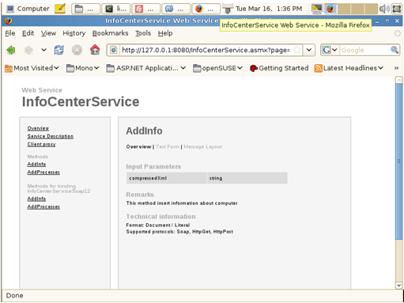The width and height of the screenshot is (404, 303).
Task: Switch to the terminal taskbar window
Action: (116, 9)
